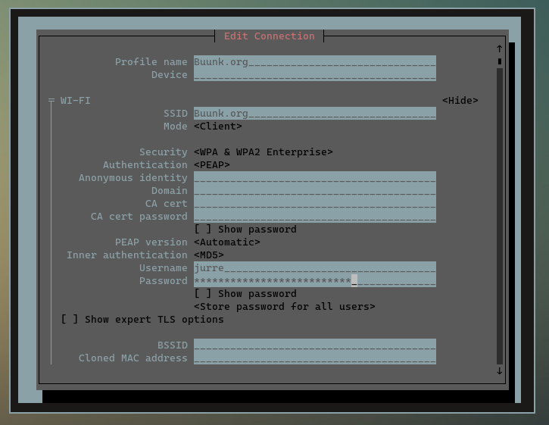
Task: Click the SSID field containing Buunk.org
Action: [x=314, y=114]
